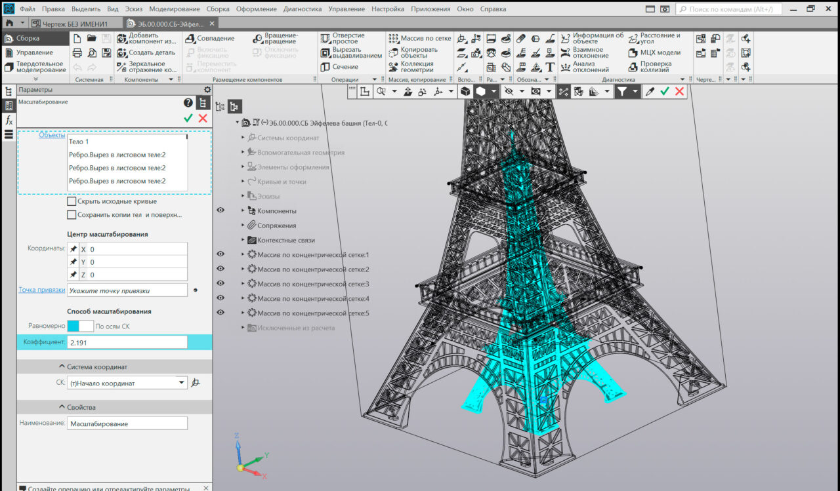
Task: Toggle the Равномерно / По осям СК switch
Action: (80, 326)
